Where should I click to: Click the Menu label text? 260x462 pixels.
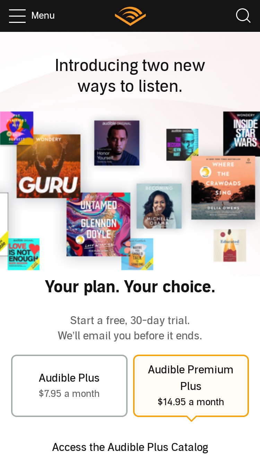(43, 16)
